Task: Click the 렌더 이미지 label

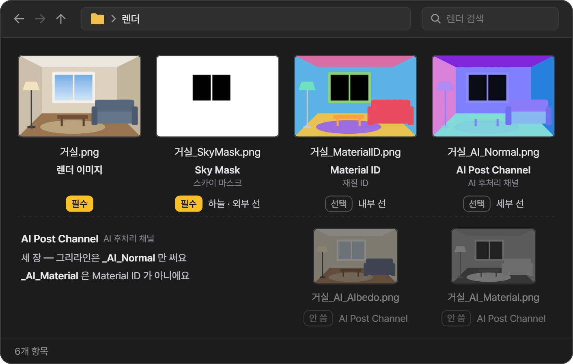Action: point(80,170)
